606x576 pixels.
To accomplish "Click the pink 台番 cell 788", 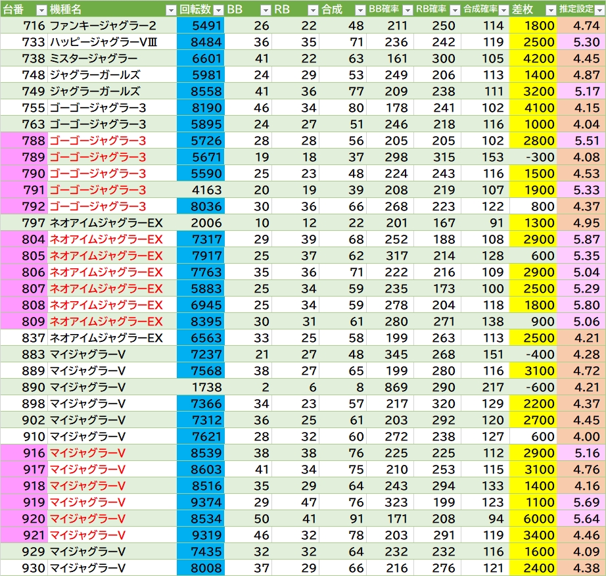I will pyautogui.click(x=24, y=141).
